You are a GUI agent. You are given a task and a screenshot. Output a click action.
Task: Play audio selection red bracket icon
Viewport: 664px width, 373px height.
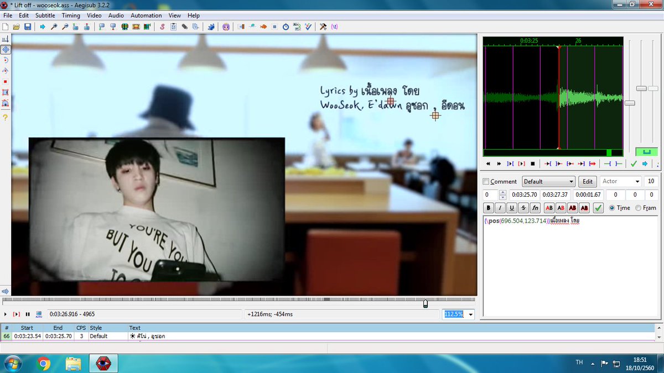click(521, 164)
